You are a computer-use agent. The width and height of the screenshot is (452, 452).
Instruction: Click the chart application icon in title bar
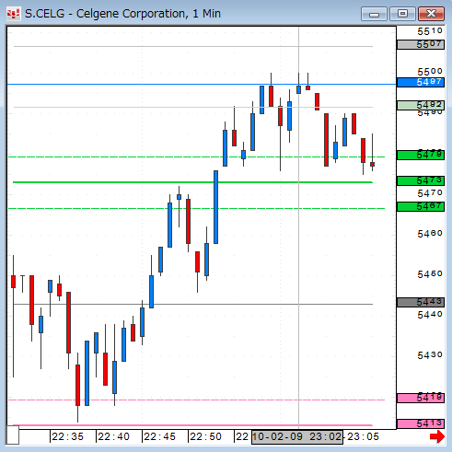pos(14,14)
